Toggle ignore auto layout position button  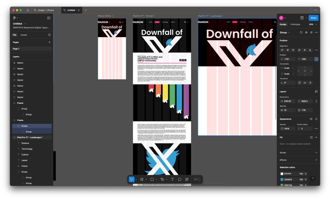coord(316,59)
